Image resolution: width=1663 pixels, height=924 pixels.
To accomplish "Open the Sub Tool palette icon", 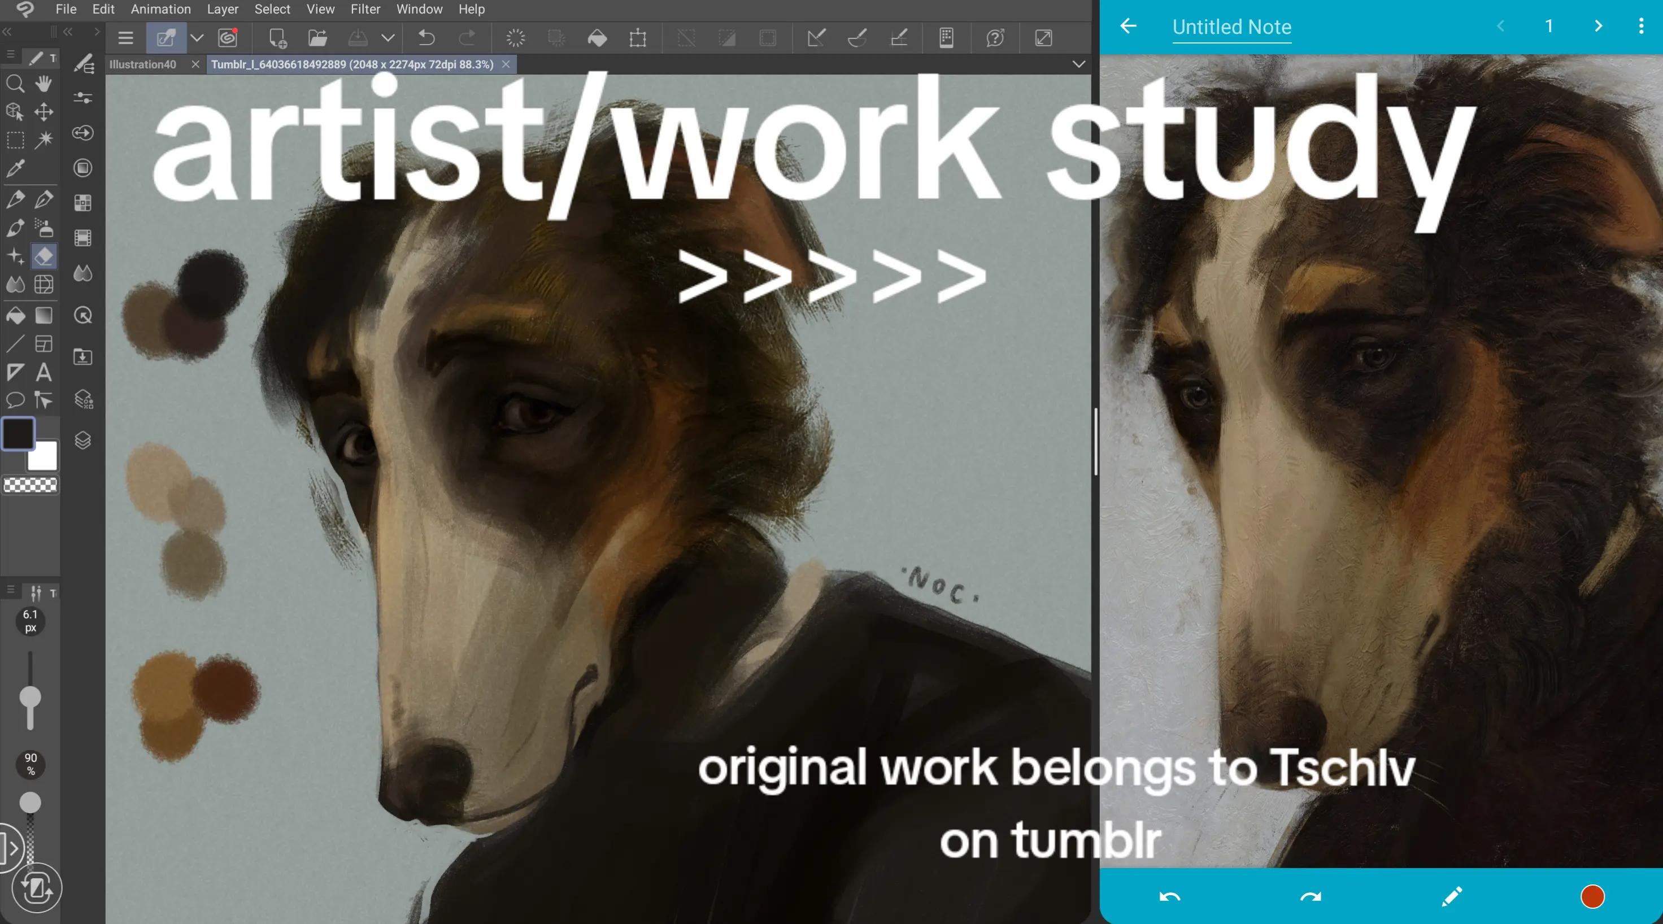I will click(83, 63).
